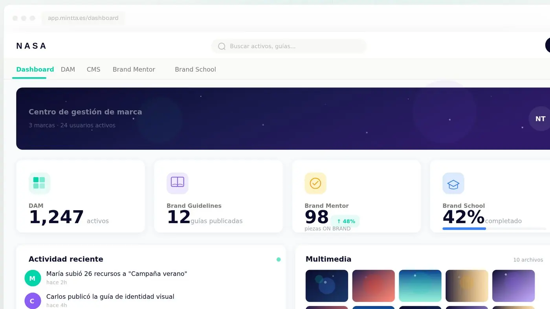The width and height of the screenshot is (550, 309).
Task: Open María's green avatar in activity feed
Action: (33, 278)
